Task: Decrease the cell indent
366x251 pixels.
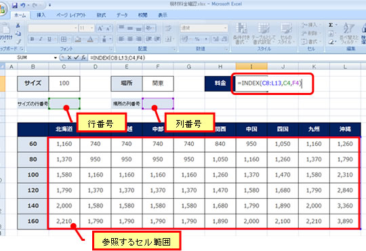Action: [148, 39]
